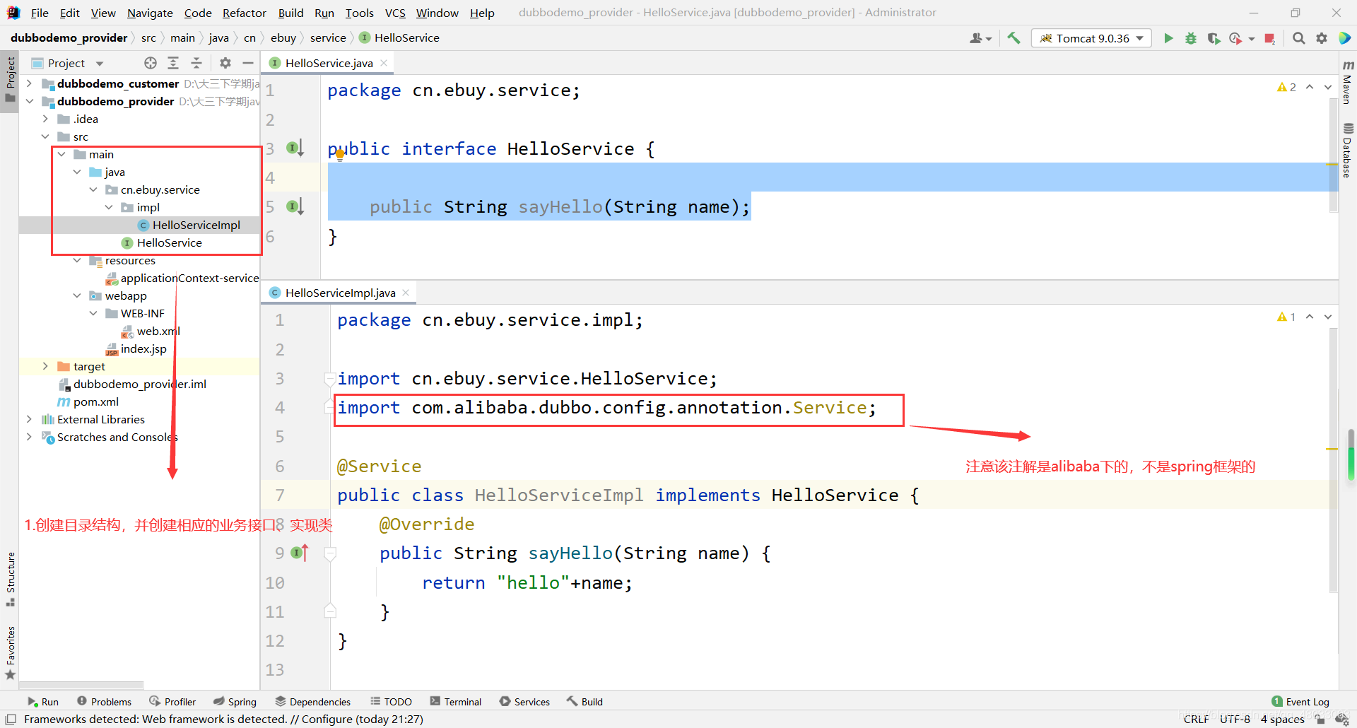
Task: Expand the .idea folder
Action: coord(45,119)
